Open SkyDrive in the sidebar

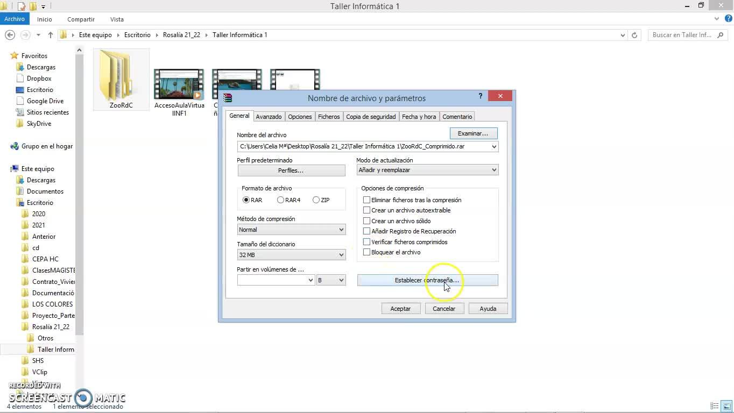(39, 124)
